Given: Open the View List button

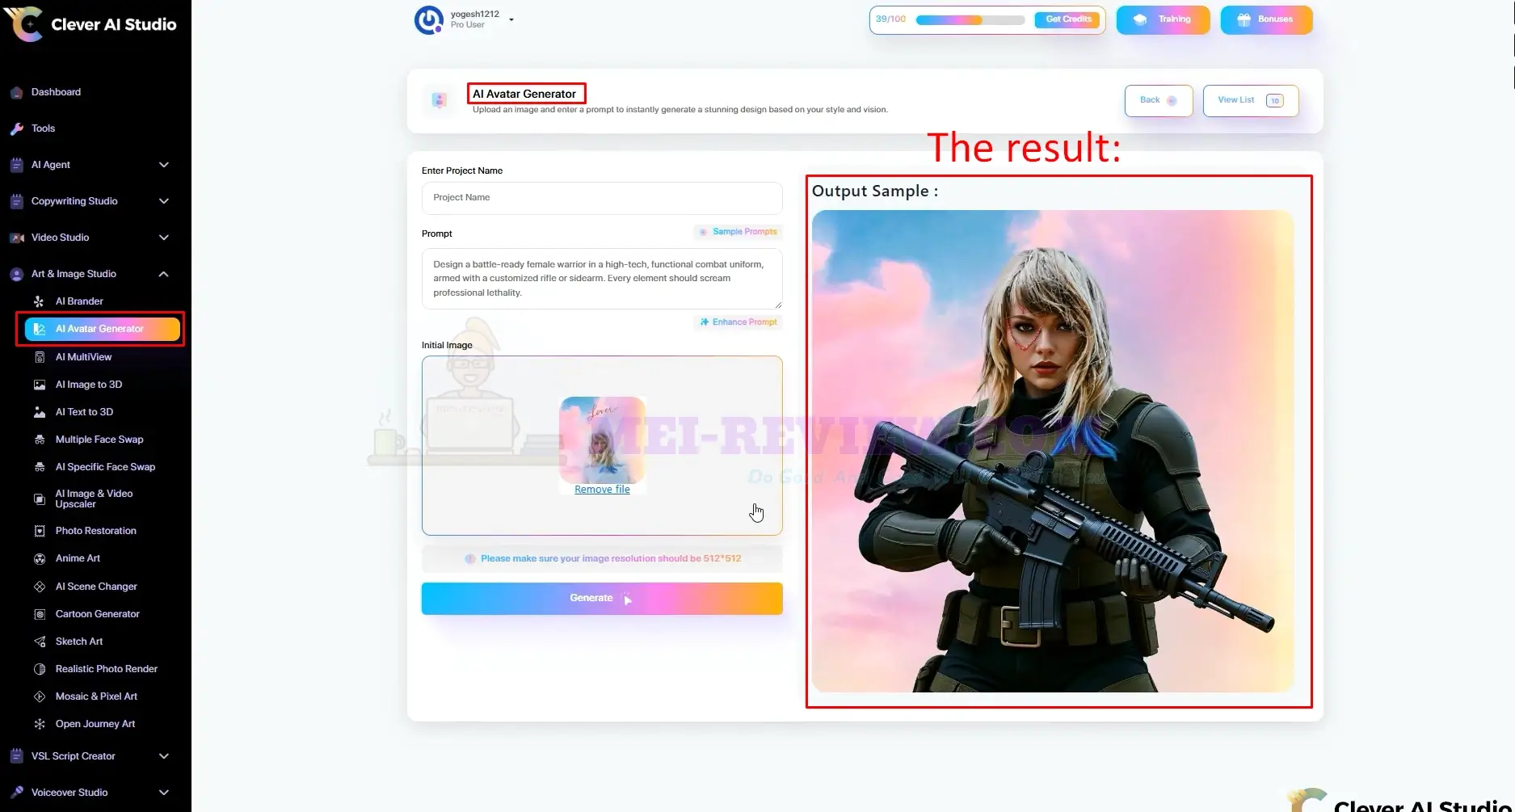Looking at the screenshot, I should pyautogui.click(x=1250, y=100).
